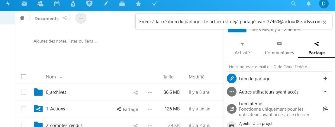Go to home folder in breadcrumb

22,18
